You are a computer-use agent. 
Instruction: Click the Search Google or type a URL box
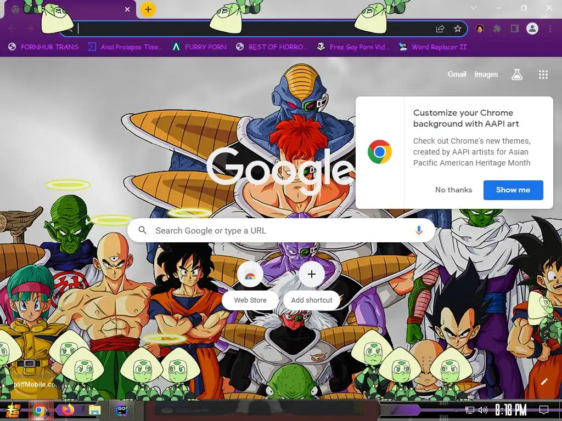pyautogui.click(x=282, y=231)
